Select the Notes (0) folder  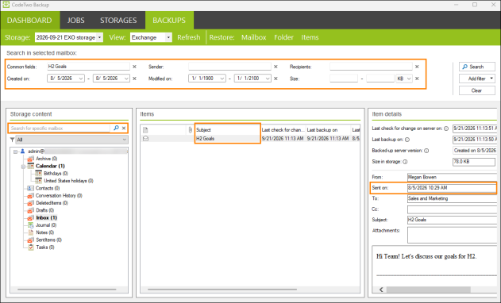coord(45,232)
